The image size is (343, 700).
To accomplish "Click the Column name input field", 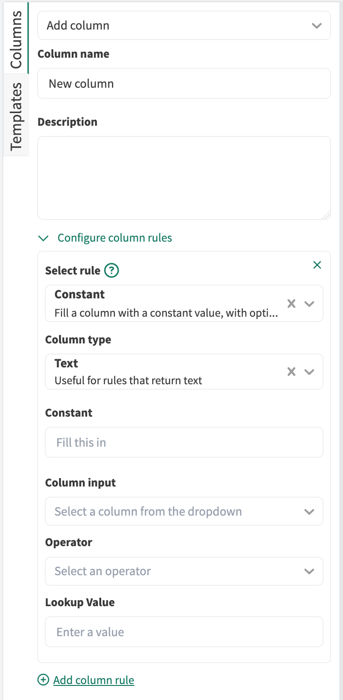I will tap(184, 84).
